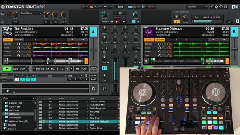Jump to track start on Deck B stripe
Viewport: 240px width, 135px height.
pos(146,61)
